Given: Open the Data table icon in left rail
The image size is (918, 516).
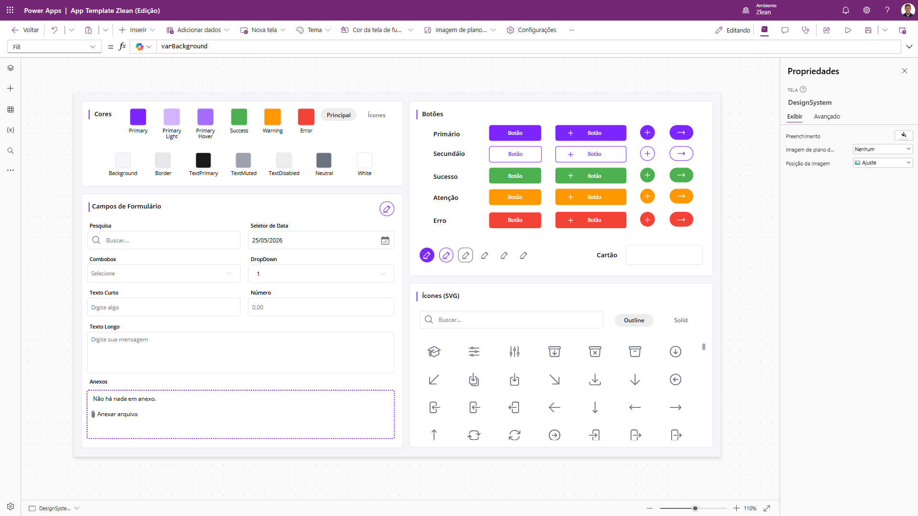Looking at the screenshot, I should click(x=11, y=110).
